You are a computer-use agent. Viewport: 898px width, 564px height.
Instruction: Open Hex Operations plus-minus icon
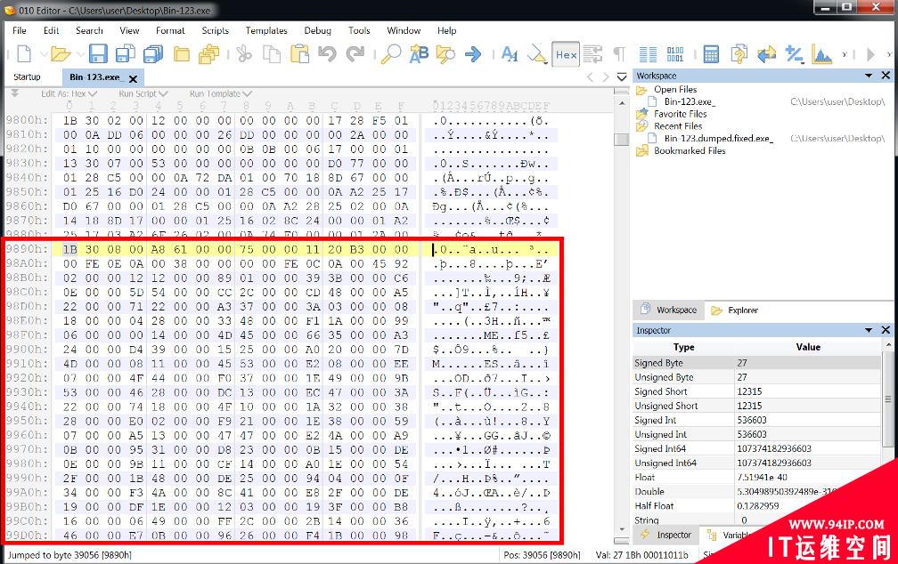coord(795,54)
